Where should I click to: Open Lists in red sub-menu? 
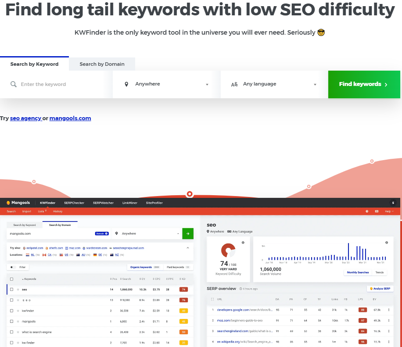click(x=42, y=211)
